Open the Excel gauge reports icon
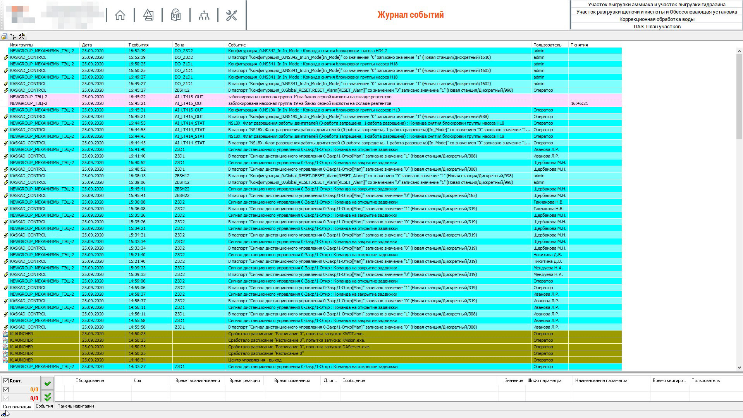 tap(176, 15)
